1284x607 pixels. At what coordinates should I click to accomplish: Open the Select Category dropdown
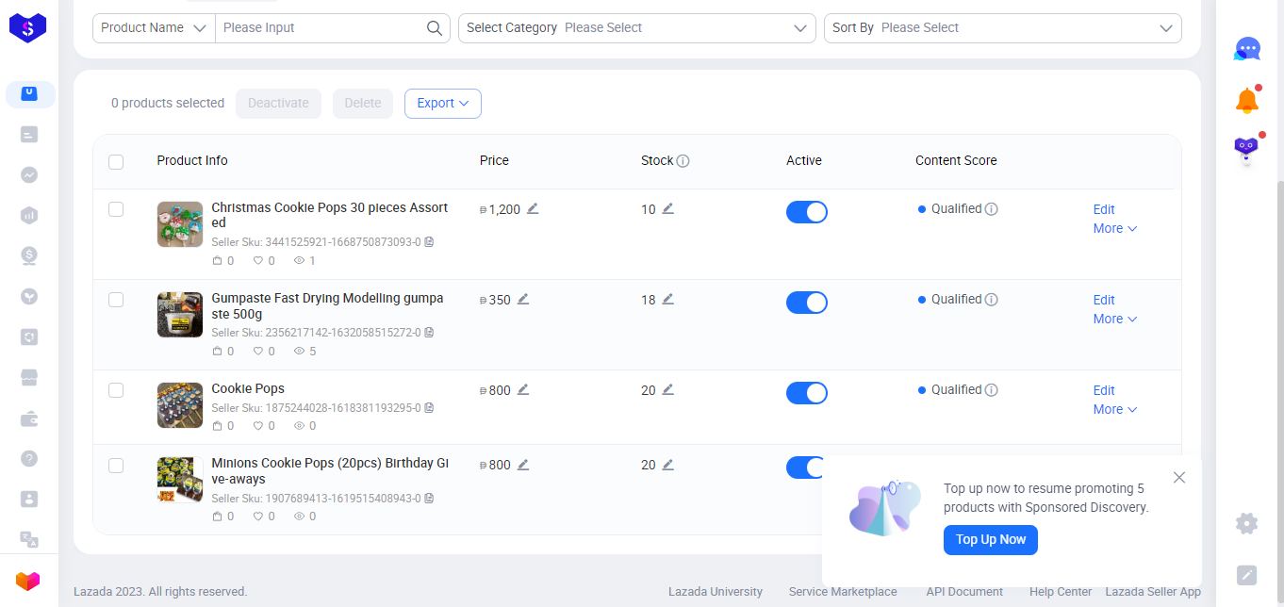(x=637, y=28)
